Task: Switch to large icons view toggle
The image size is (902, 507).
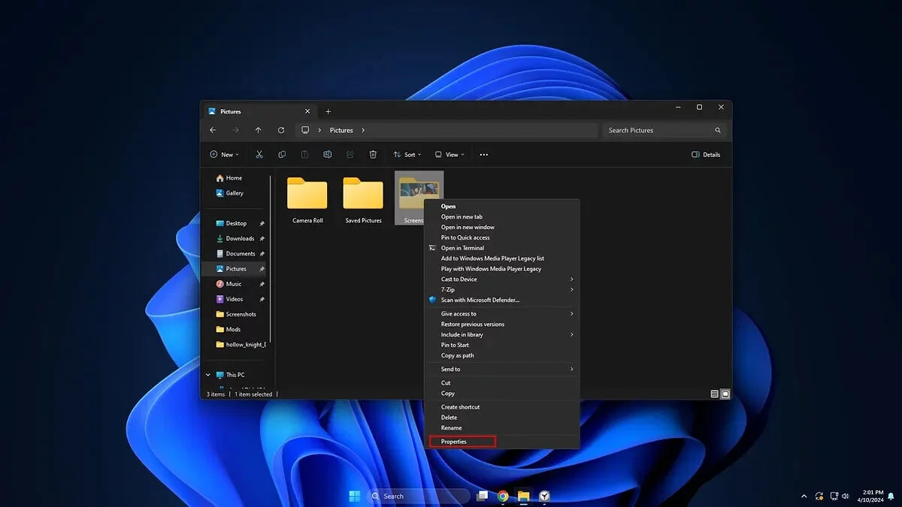Action: (725, 394)
